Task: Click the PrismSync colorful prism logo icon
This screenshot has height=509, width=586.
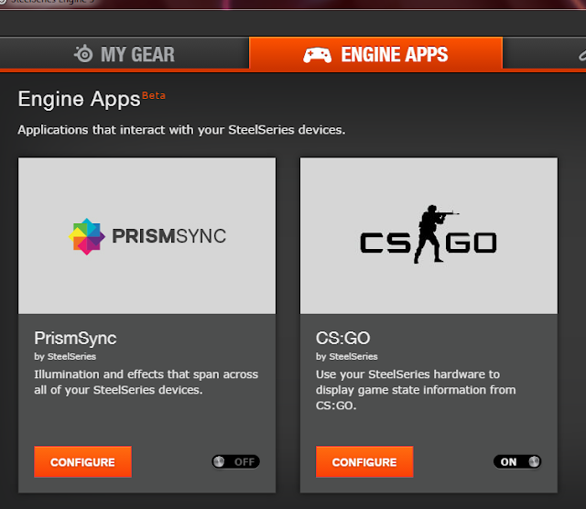Action: tap(87, 236)
